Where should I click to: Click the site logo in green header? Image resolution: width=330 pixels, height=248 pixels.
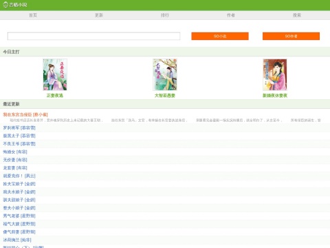click(15, 5)
